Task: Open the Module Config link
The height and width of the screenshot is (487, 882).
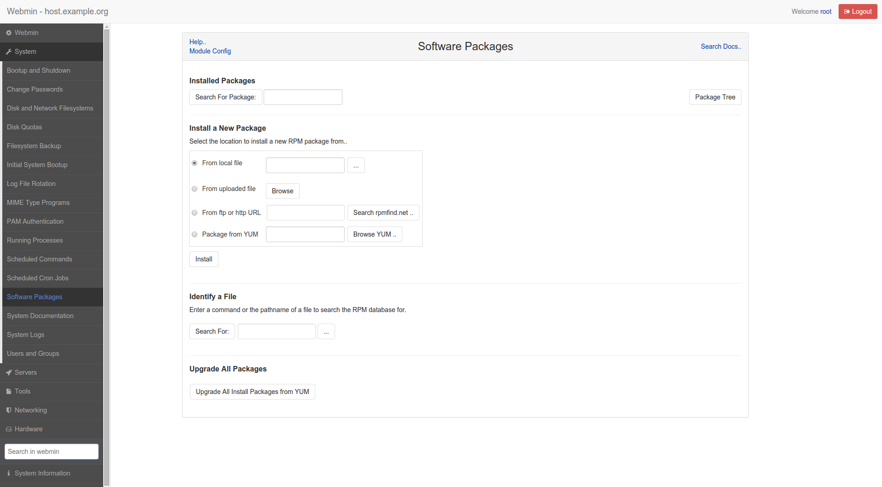Action: (x=210, y=51)
